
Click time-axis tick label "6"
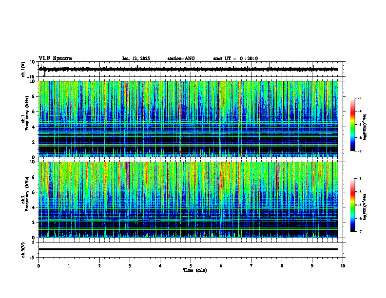pos(221,266)
